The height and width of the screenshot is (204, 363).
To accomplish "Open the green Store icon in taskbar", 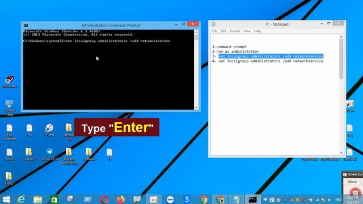I will [54, 199].
